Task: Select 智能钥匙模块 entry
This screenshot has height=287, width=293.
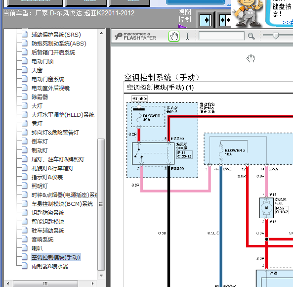Action: [x=48, y=222]
